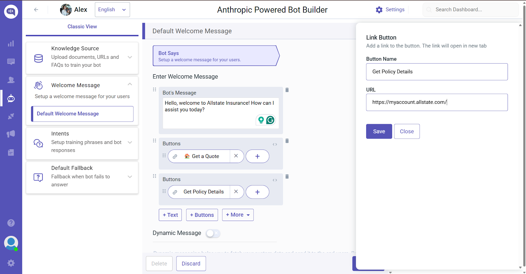The width and height of the screenshot is (526, 274).
Task: Remove the Get a Quote button
Action: 236,156
